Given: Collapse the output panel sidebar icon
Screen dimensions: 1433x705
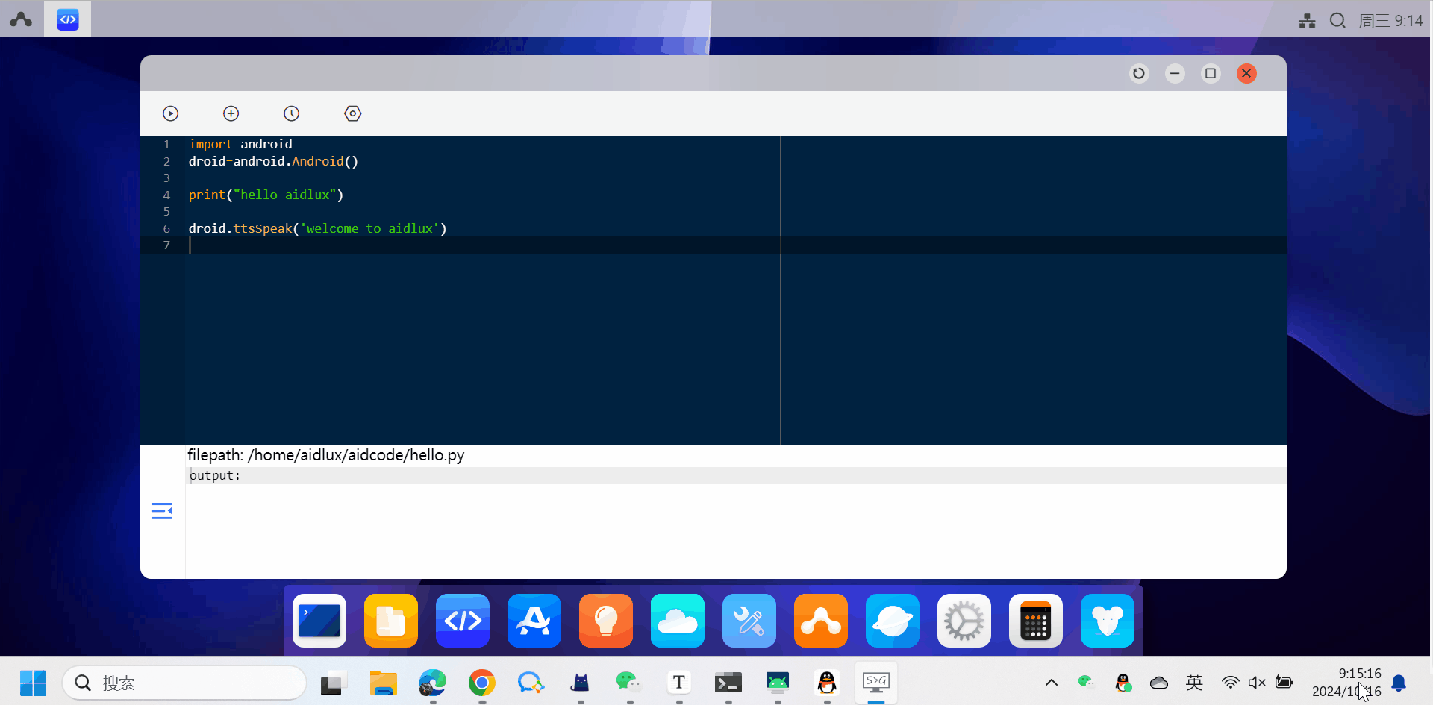Looking at the screenshot, I should 162,511.
